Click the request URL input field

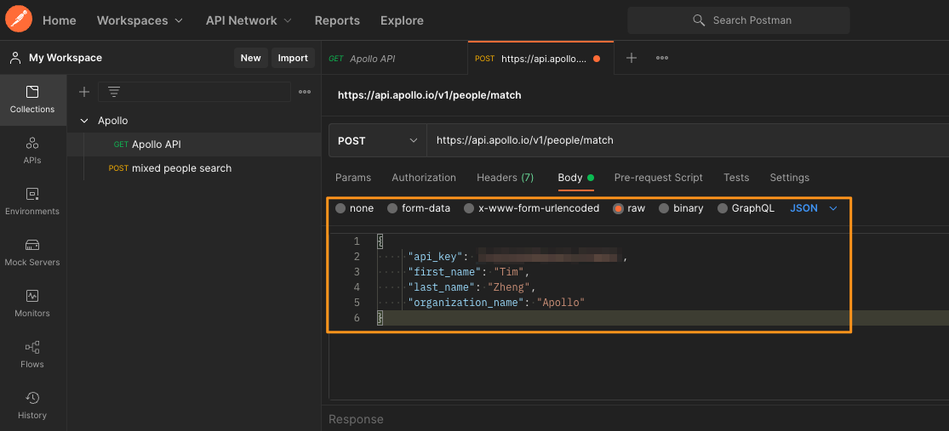pos(688,140)
